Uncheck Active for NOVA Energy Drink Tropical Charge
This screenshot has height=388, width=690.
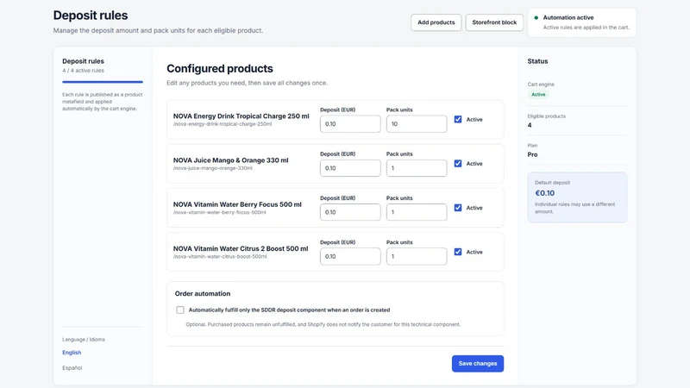tap(458, 119)
